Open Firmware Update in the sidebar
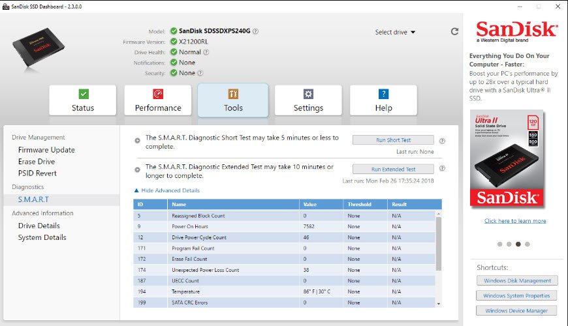Image resolution: width=568 pixels, height=326 pixels. point(46,150)
